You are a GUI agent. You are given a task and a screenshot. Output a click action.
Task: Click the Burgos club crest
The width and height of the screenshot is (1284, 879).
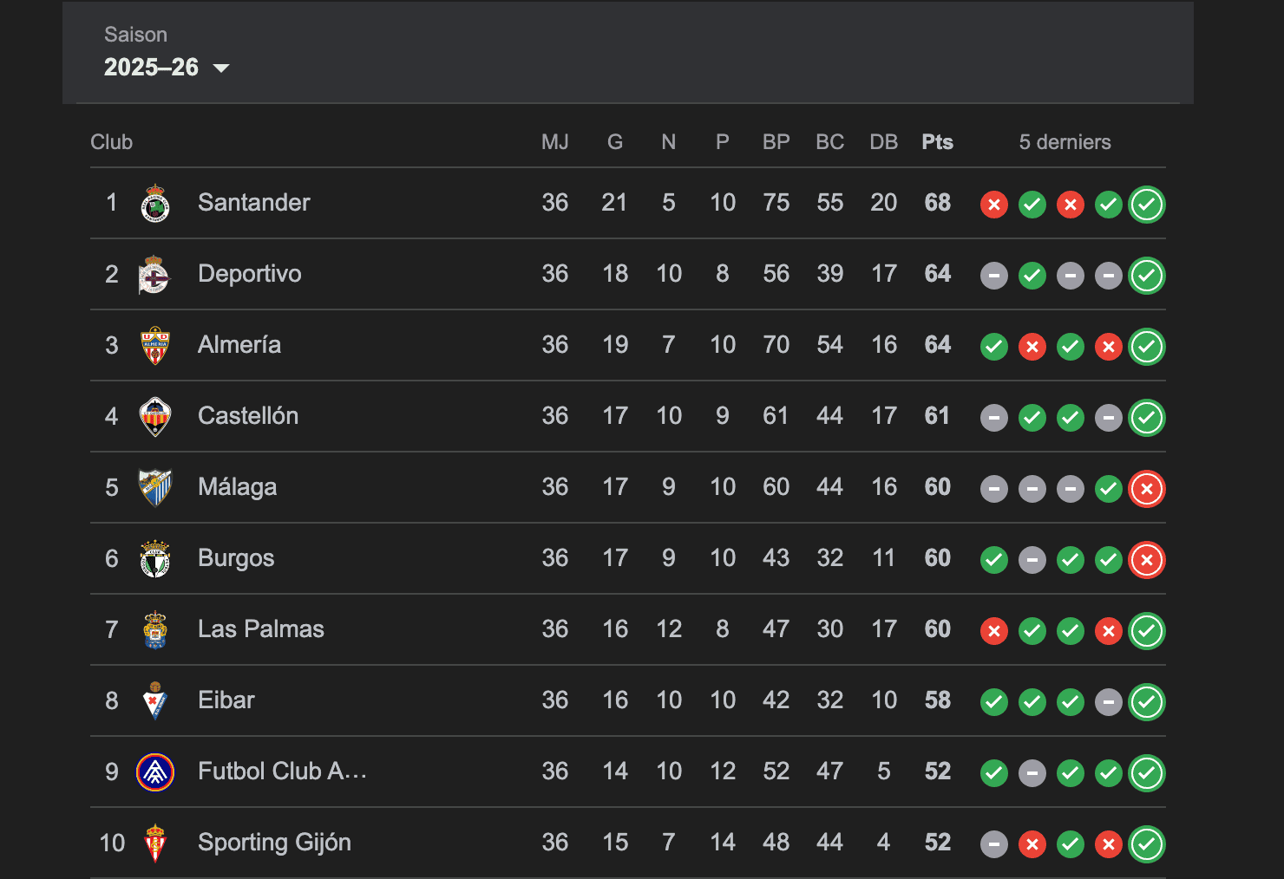[155, 559]
